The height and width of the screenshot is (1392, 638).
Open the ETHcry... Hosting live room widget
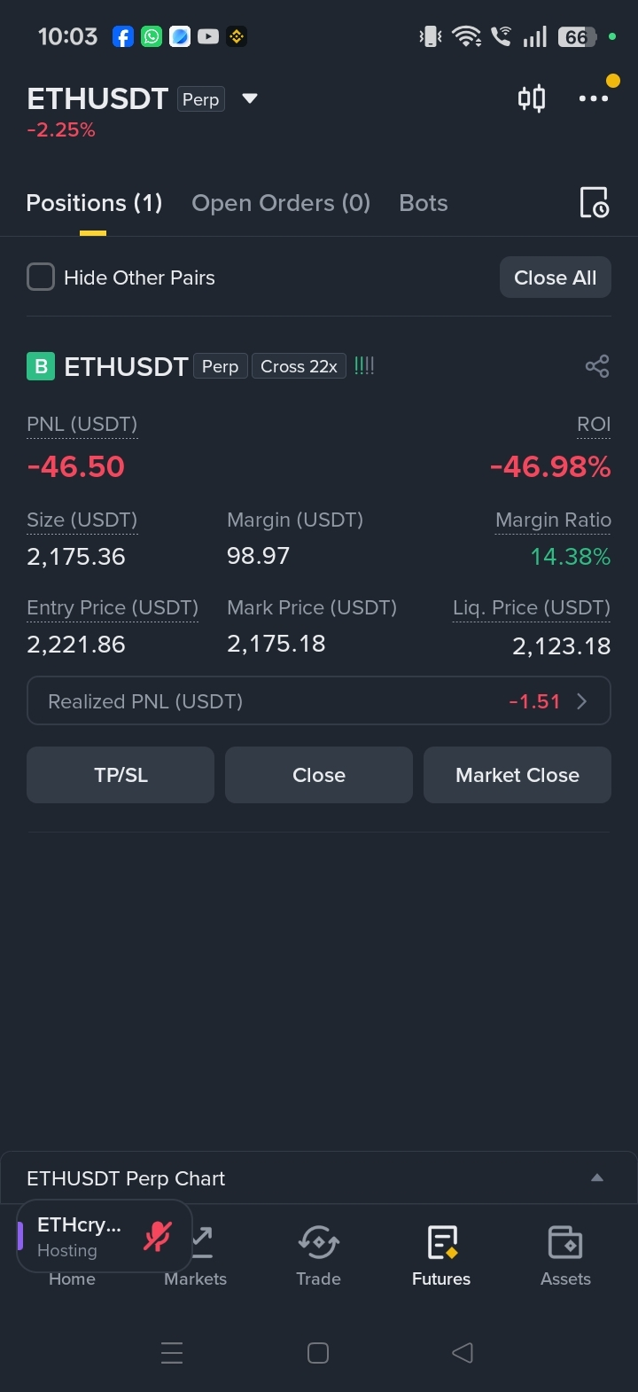[105, 1237]
